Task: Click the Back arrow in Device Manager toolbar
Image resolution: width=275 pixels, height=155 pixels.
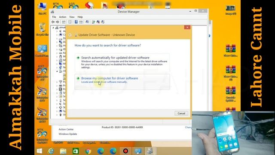Action: [53, 22]
